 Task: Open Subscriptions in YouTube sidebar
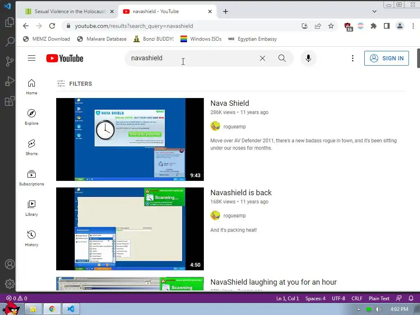pyautogui.click(x=32, y=178)
